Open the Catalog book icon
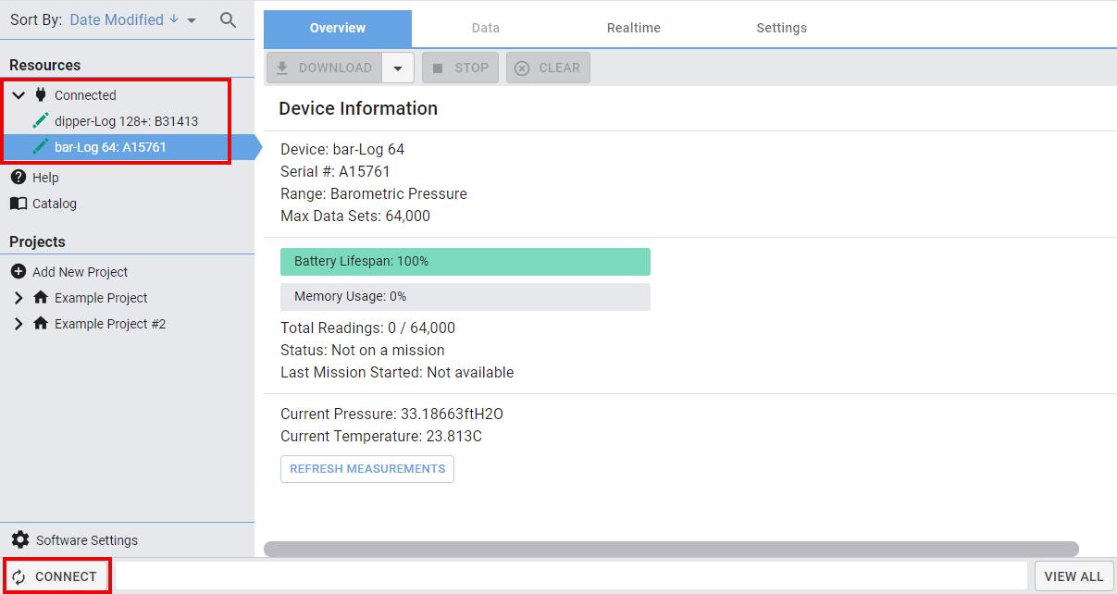1117x594 pixels. [x=19, y=203]
